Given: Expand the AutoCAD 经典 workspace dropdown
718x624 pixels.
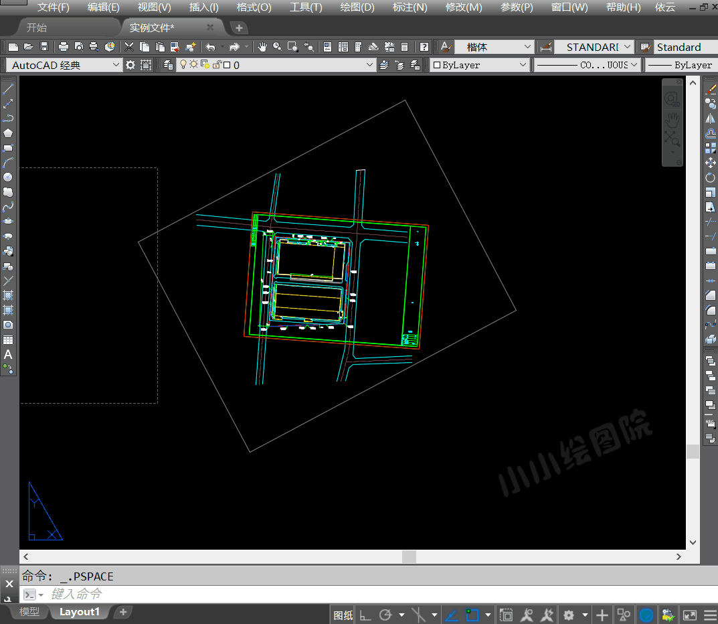Looking at the screenshot, I should pos(116,65).
